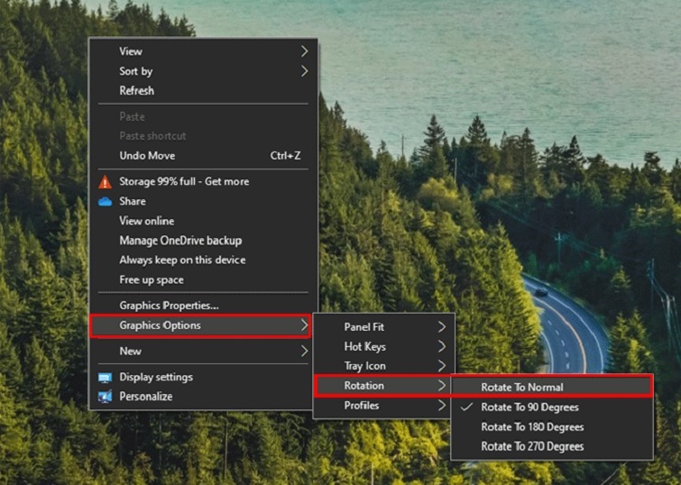Expand the Sort by submenu
681x485 pixels.
point(304,71)
